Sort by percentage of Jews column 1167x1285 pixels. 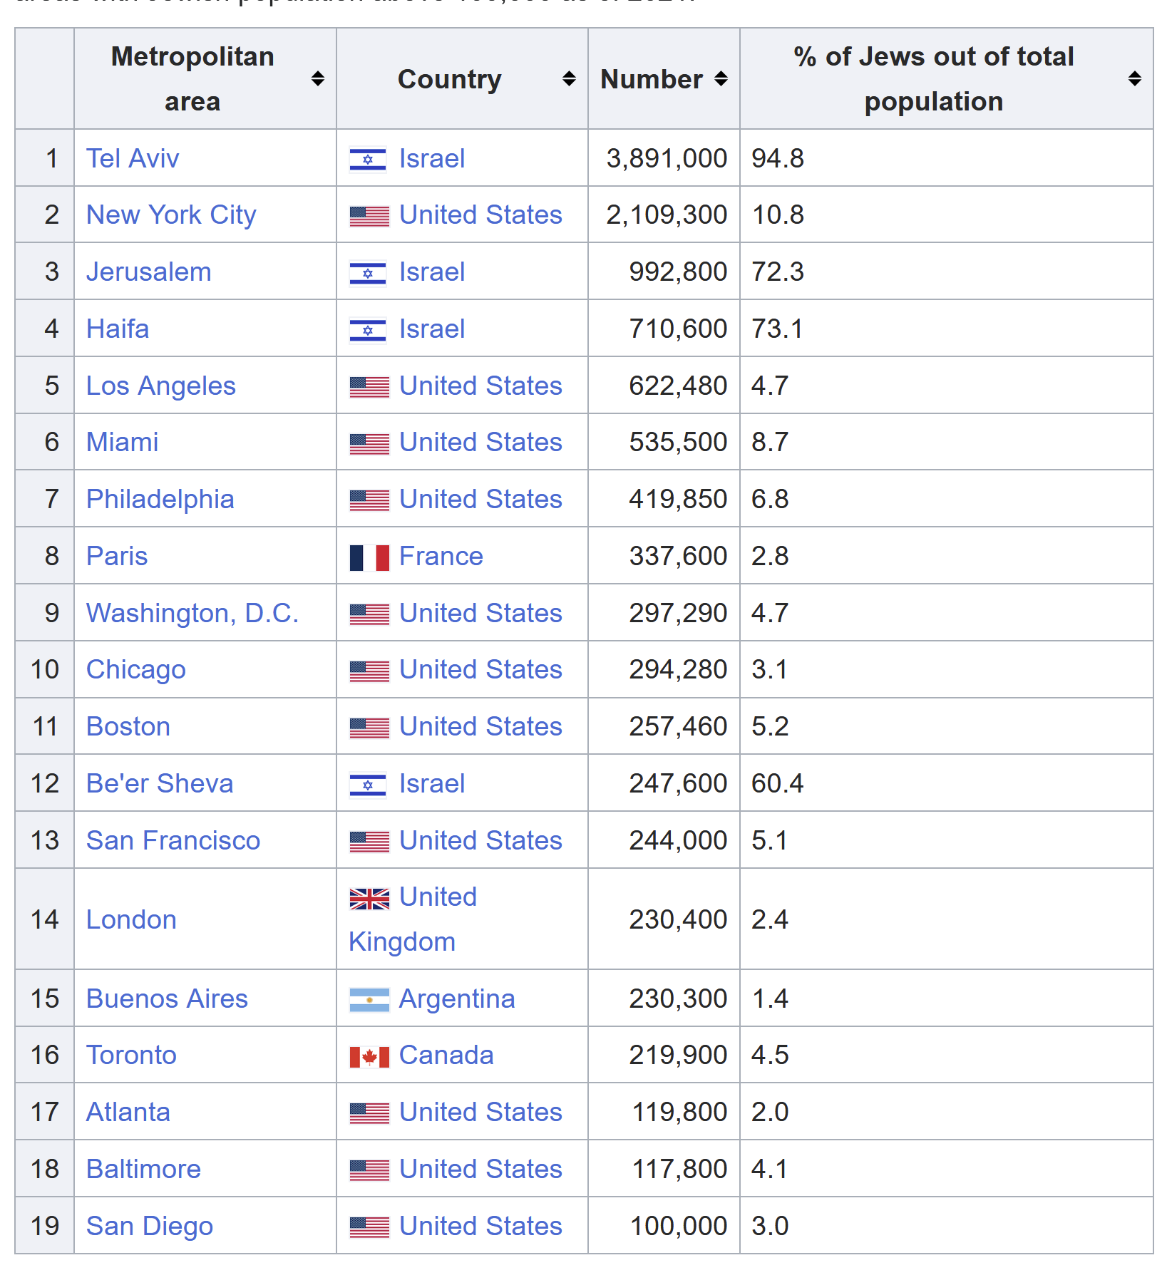(1134, 79)
